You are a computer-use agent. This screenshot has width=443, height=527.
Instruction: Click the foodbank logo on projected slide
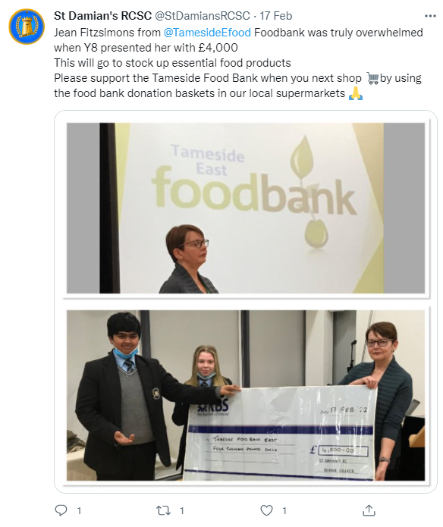tap(254, 184)
